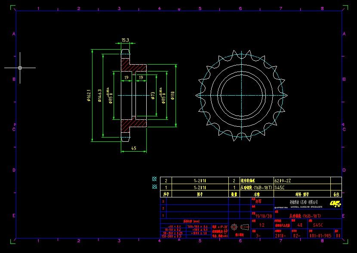Screen dimensions: 357x253
Task: Click the center point of sprocket front view
Action: tap(241, 95)
